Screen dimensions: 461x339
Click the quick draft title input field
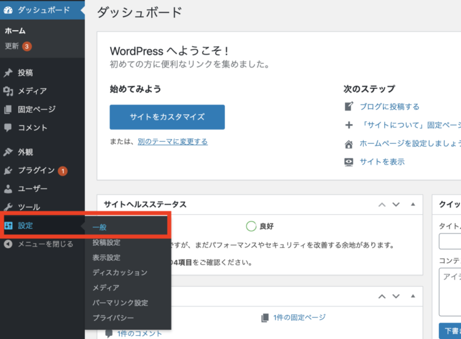coord(450,241)
